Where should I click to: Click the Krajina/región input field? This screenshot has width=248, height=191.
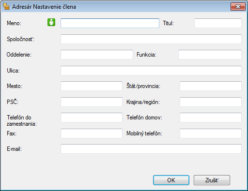[211, 102]
